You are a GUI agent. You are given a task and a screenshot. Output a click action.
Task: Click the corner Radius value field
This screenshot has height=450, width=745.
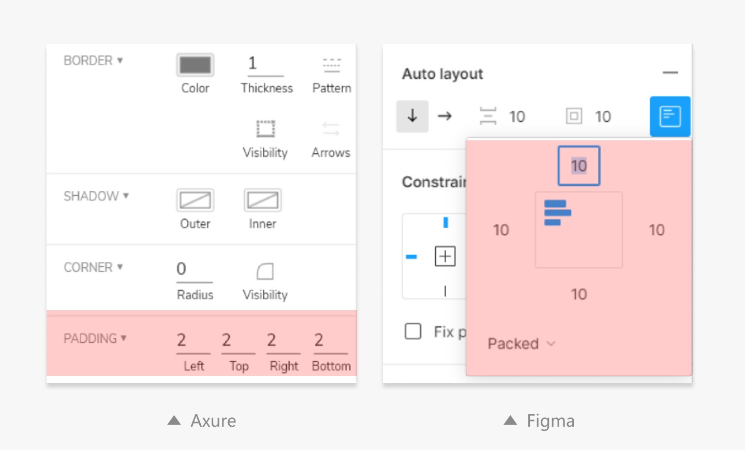(x=194, y=269)
